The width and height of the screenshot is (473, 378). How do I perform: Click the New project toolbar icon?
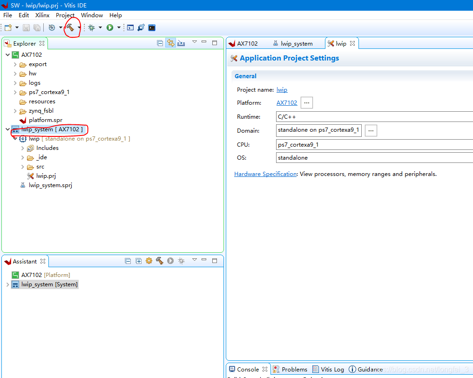pos(8,28)
